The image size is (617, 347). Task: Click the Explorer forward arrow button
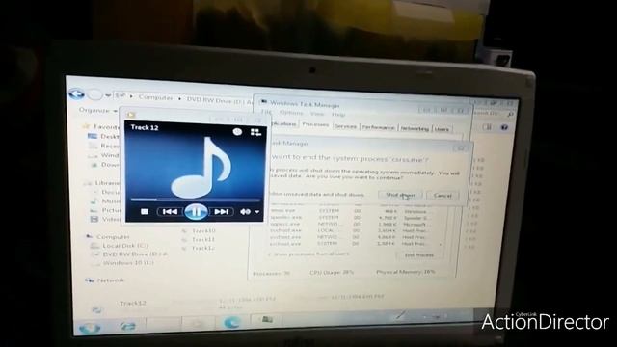pos(94,94)
